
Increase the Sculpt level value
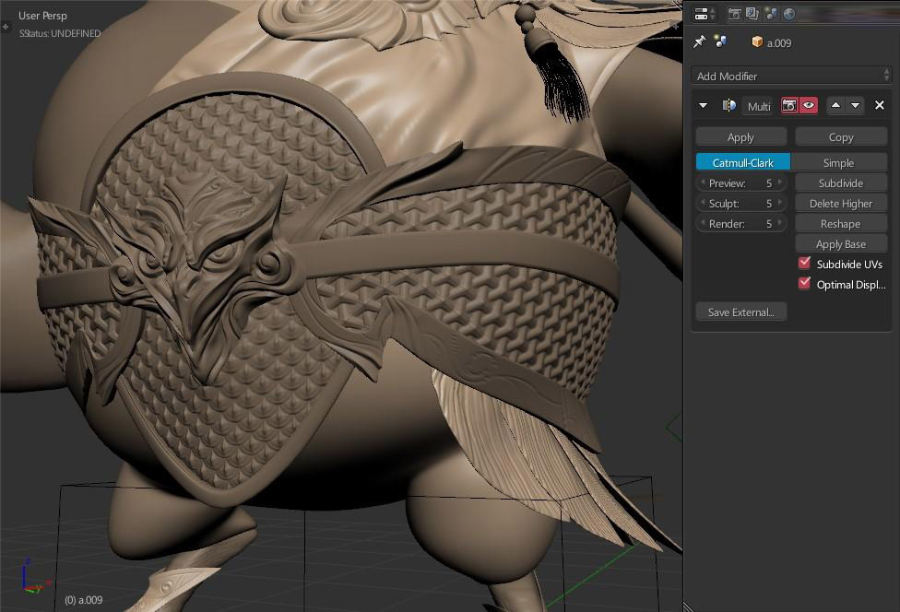tap(780, 203)
